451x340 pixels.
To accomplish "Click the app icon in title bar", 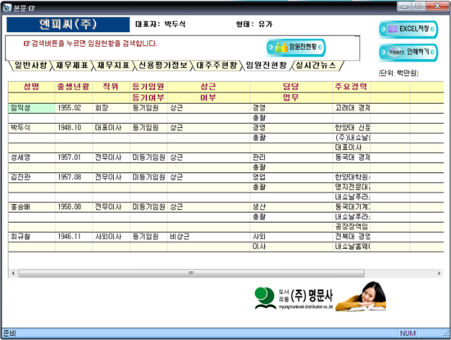I will 7,7.
